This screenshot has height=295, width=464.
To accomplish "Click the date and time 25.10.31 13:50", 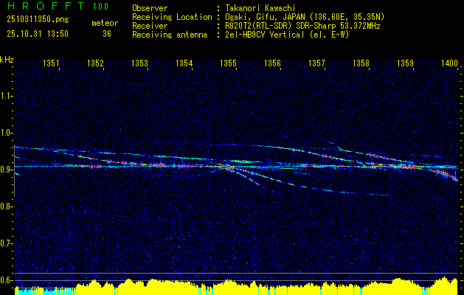I will pyautogui.click(x=38, y=34).
